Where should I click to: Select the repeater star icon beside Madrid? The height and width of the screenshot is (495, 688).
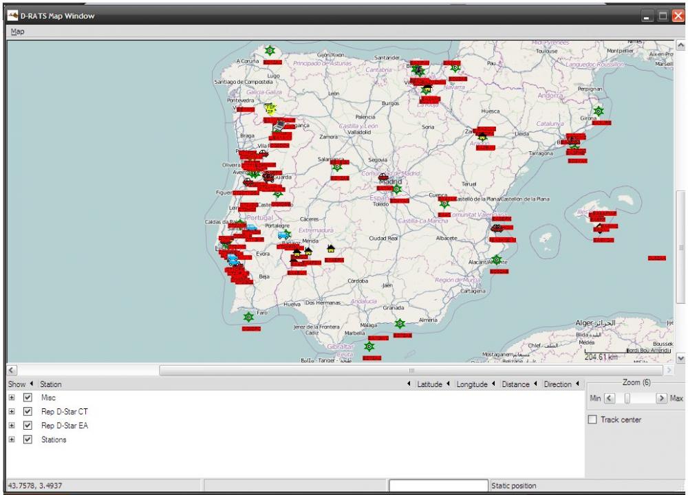(x=397, y=189)
